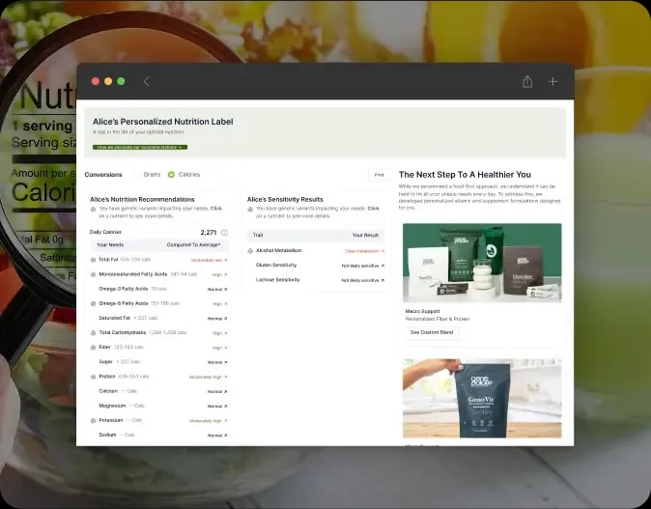
Task: Select the Potassium nutrient name
Action: click(x=111, y=420)
